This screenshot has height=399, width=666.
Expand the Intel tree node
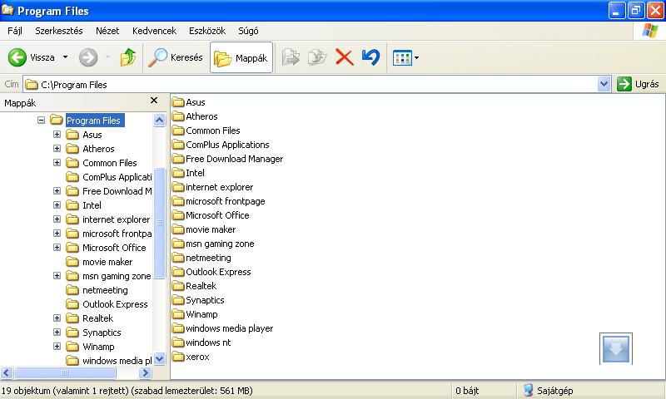tap(57, 205)
